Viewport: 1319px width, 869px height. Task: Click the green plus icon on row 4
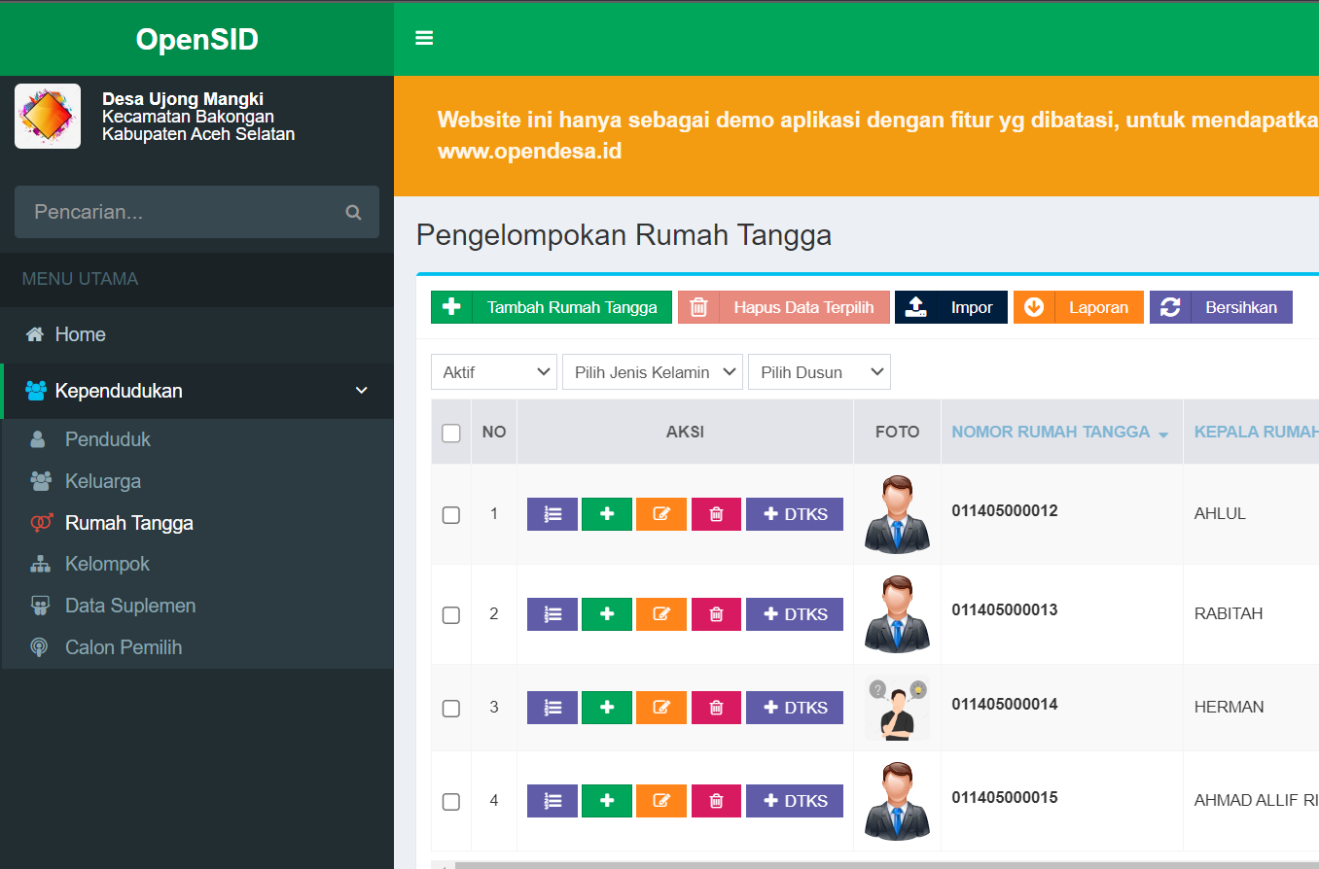606,800
